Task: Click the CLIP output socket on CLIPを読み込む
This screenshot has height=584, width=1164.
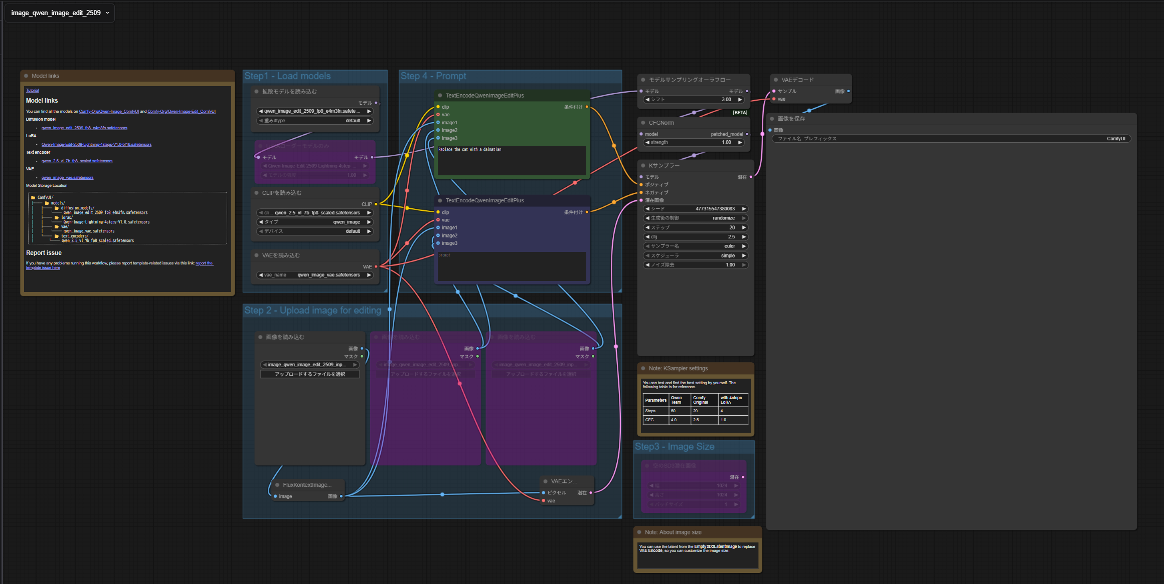Action: point(376,204)
